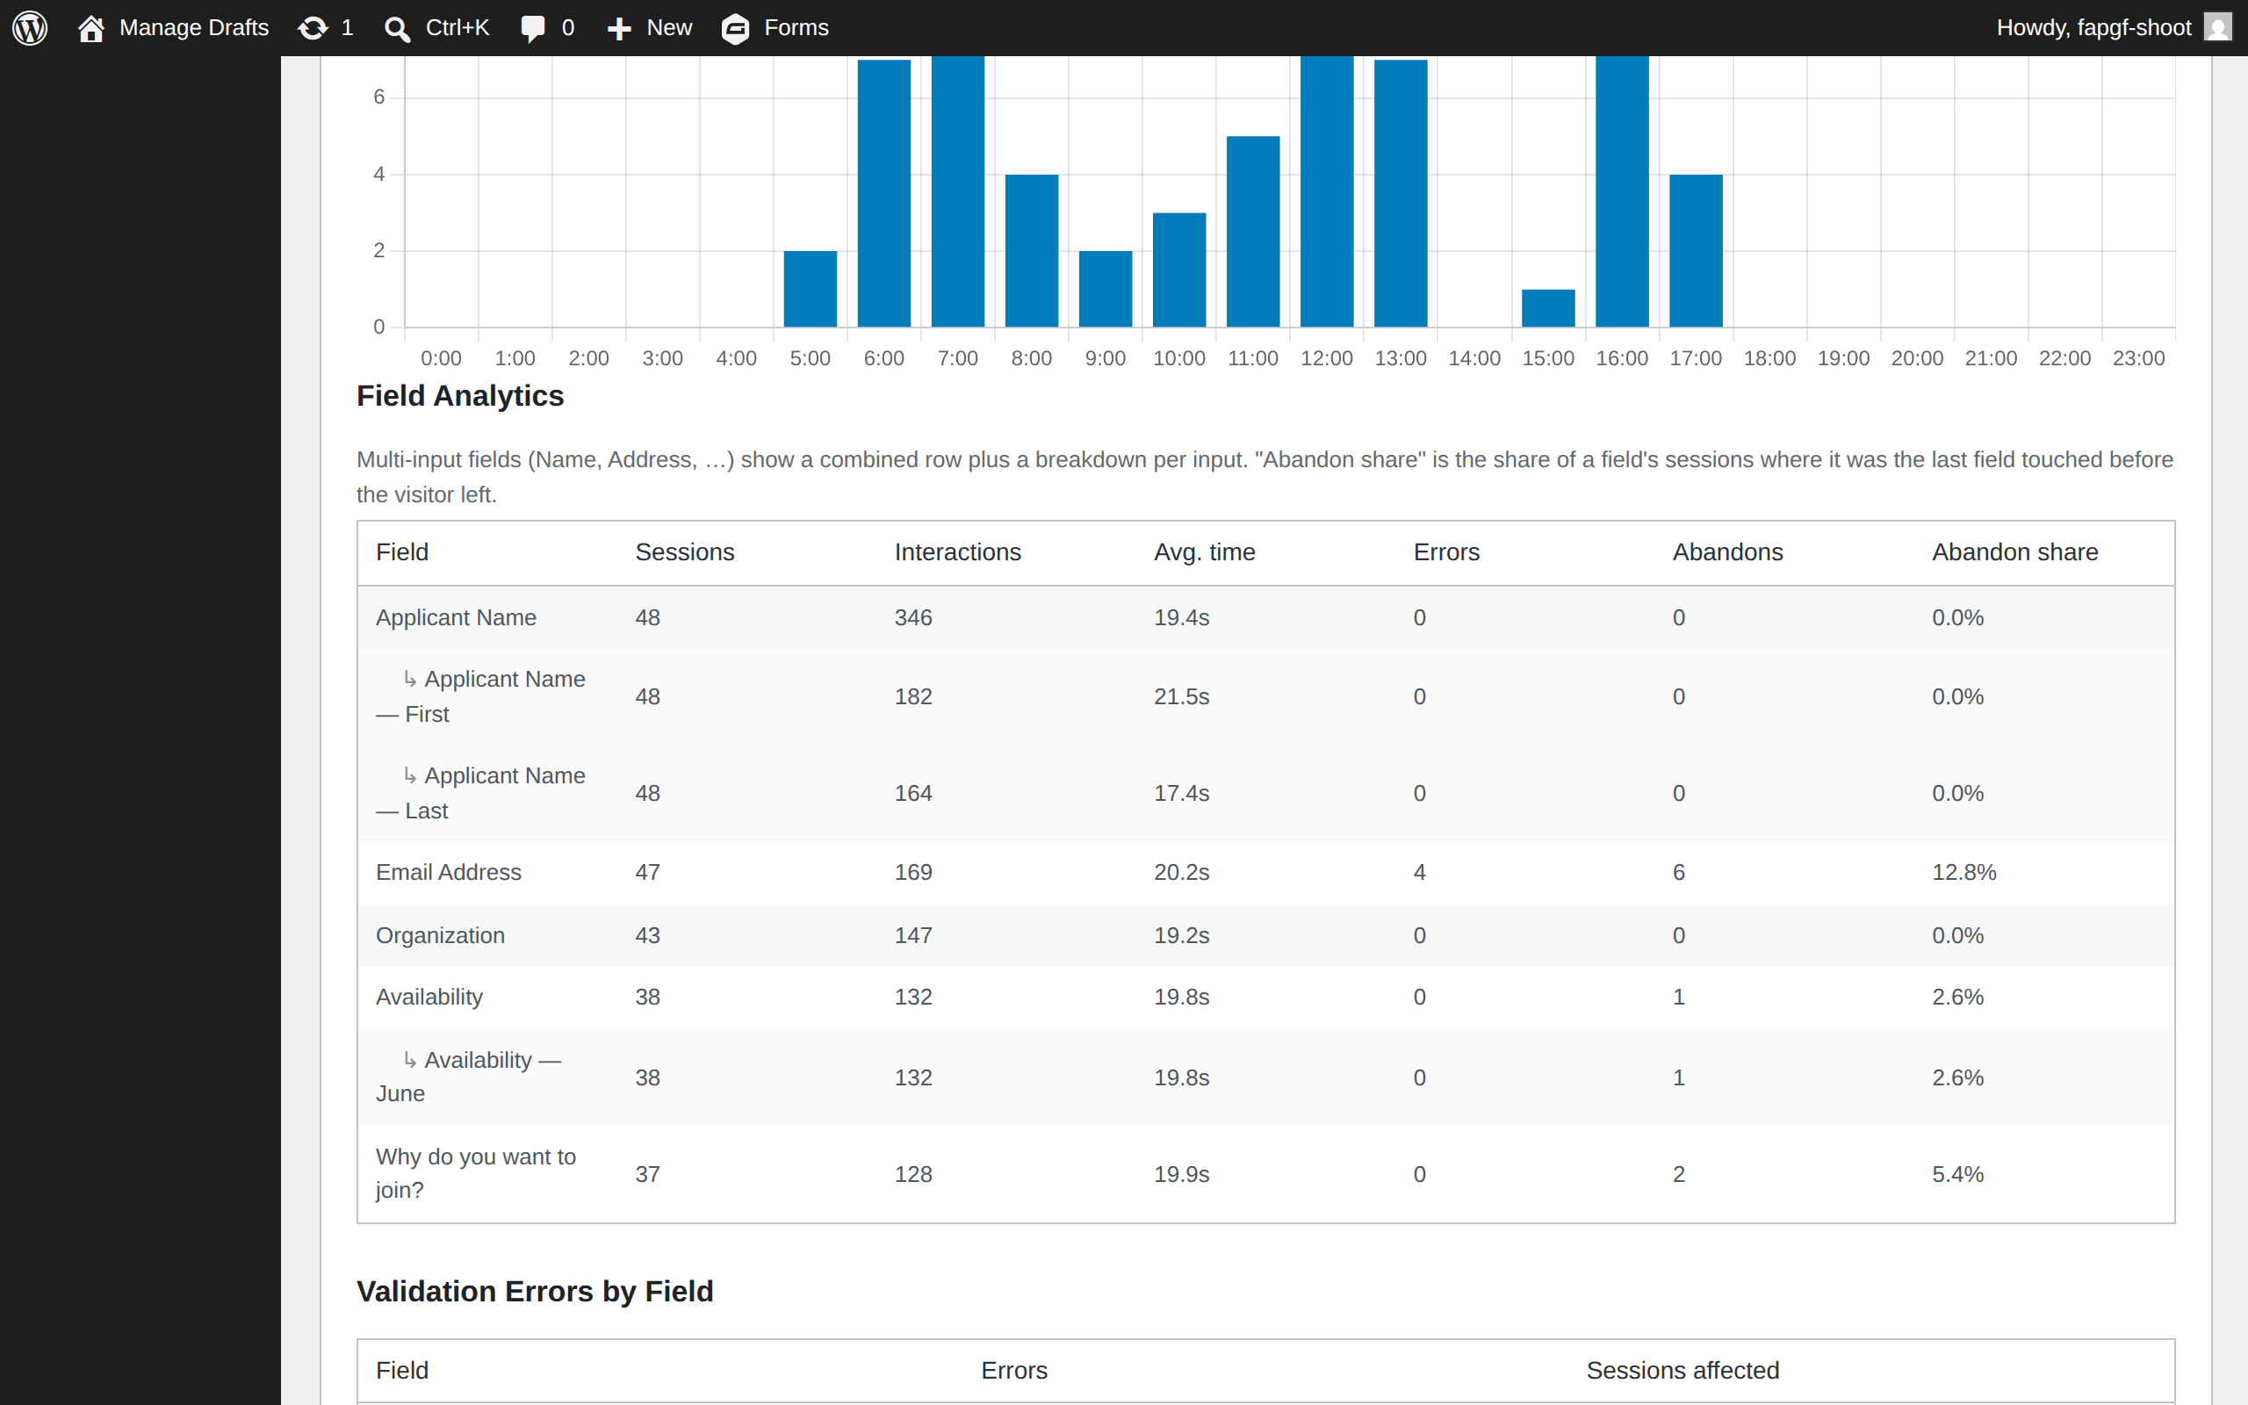Click the 12:00 axis label
2248x1405 pixels.
tap(1327, 357)
